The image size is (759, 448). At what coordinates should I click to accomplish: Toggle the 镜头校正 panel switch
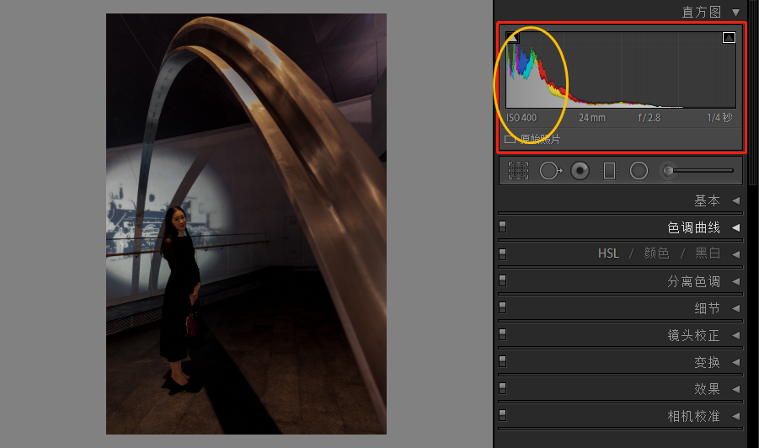pyautogui.click(x=503, y=333)
